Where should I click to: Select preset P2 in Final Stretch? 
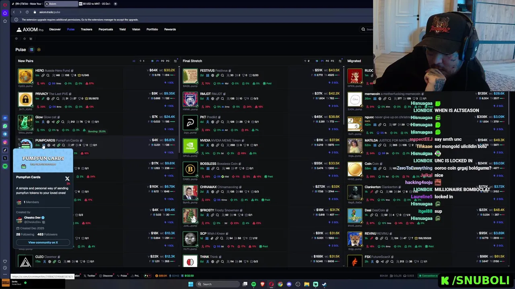[327, 61]
